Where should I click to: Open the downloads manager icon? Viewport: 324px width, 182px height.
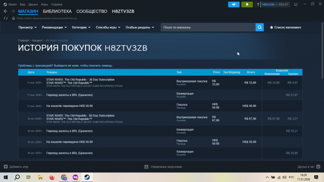(x=146, y=167)
